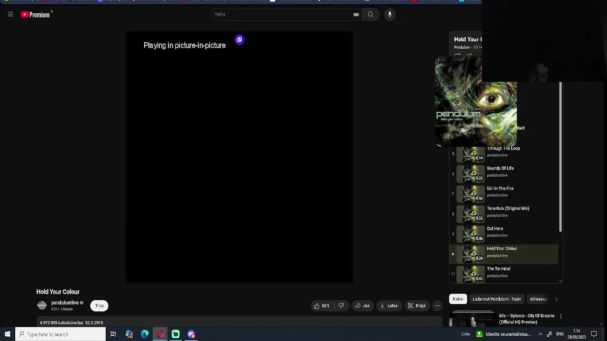Viewport: 607px width, 341px height.
Task: Select the Kaikki filter chip
Action: point(458,299)
